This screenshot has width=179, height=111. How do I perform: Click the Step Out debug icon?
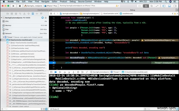coord(73,72)
